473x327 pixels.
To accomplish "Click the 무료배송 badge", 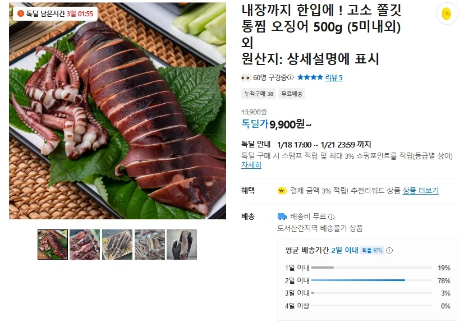I will point(292,93).
